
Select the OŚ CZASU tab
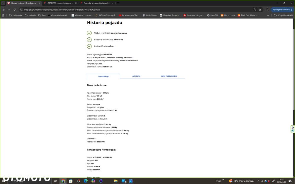click(x=136, y=76)
